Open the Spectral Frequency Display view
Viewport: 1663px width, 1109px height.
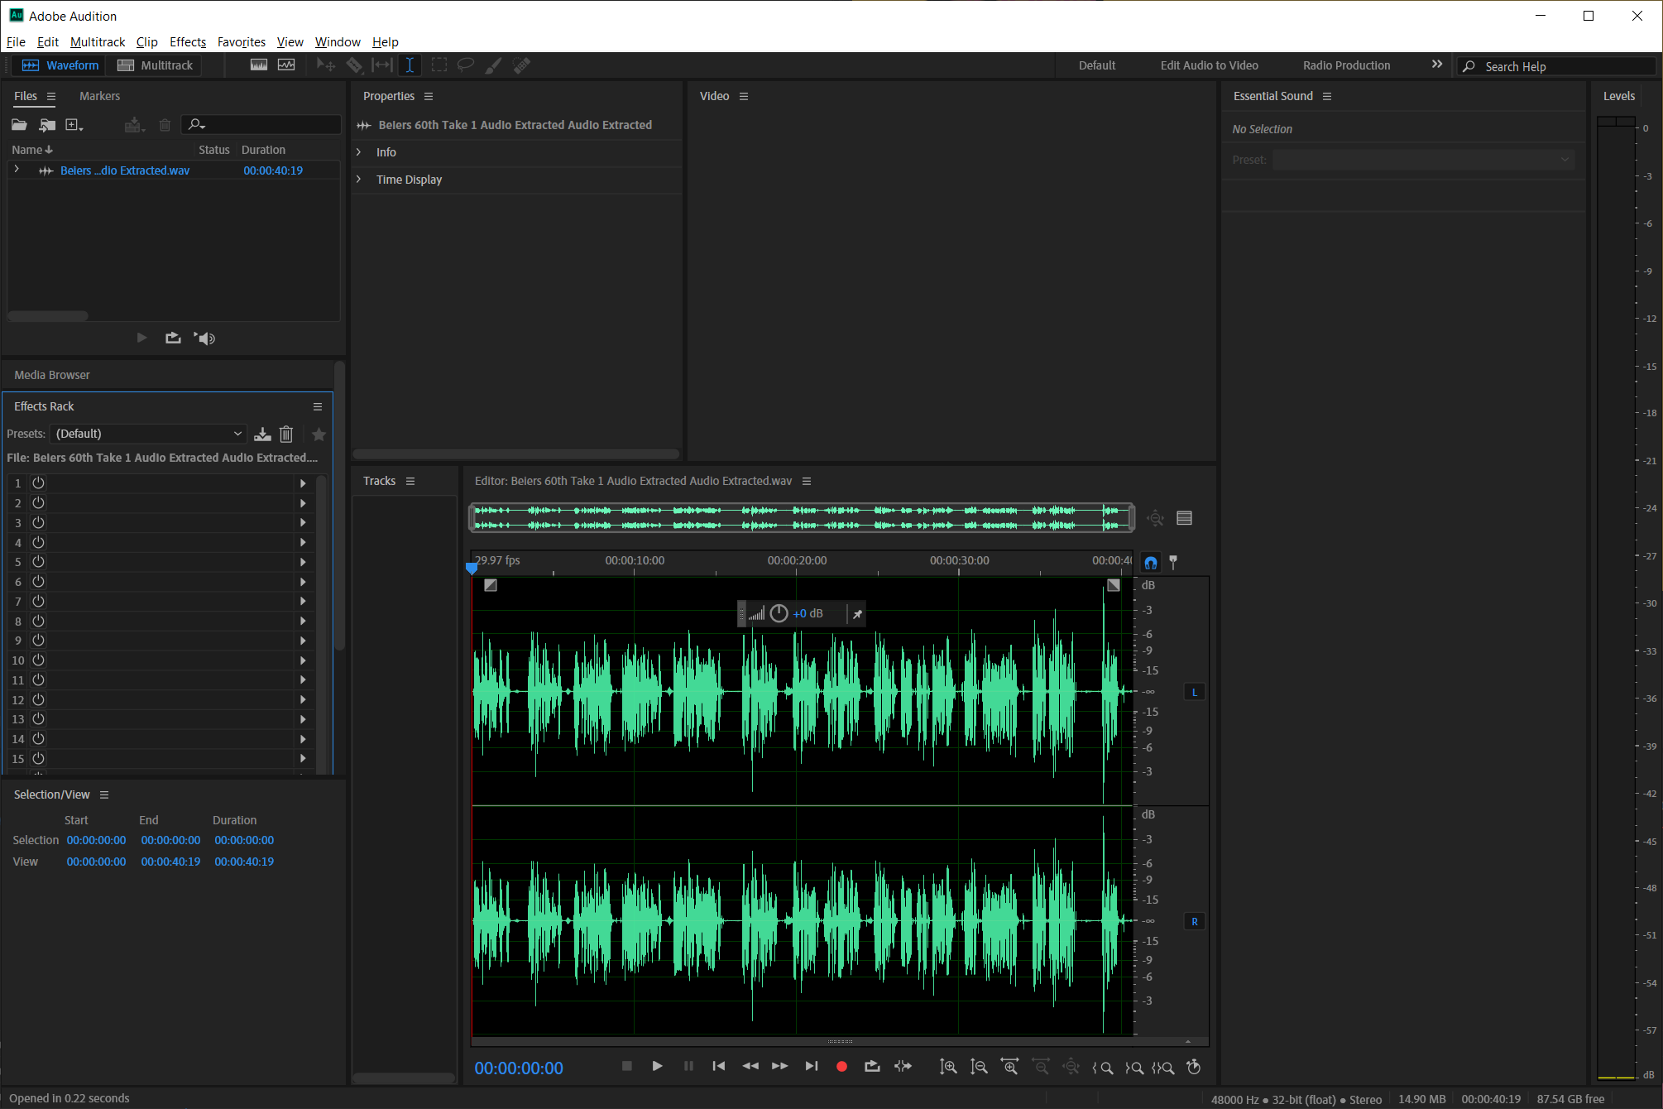(x=259, y=65)
